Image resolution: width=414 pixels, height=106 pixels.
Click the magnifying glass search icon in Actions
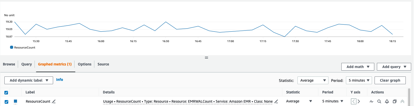379,101
